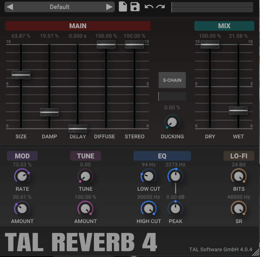Viewport: 260px width, 257px height.
Task: Click the HIGH CUT knob
Action: (x=148, y=209)
